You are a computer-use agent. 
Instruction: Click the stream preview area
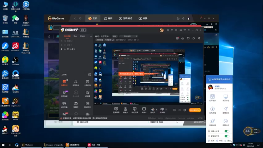148,74
